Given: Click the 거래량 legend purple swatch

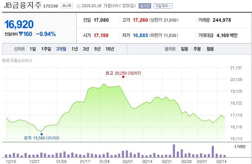Looking at the screenshot, I should [235, 147].
